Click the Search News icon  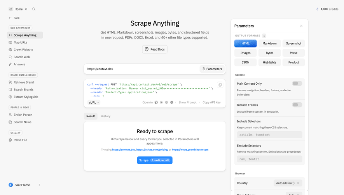tap(10, 122)
